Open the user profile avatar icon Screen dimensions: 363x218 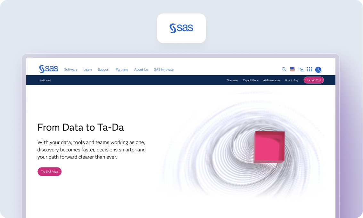pyautogui.click(x=318, y=69)
